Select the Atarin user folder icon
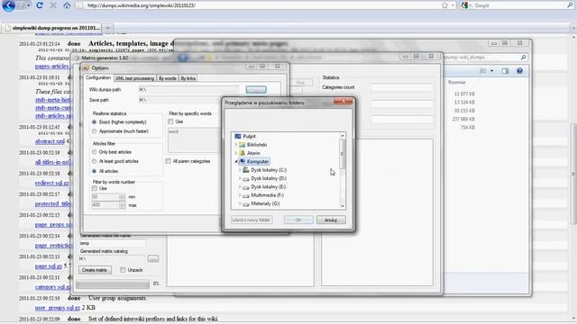The height and width of the screenshot is (324, 577). (x=243, y=153)
